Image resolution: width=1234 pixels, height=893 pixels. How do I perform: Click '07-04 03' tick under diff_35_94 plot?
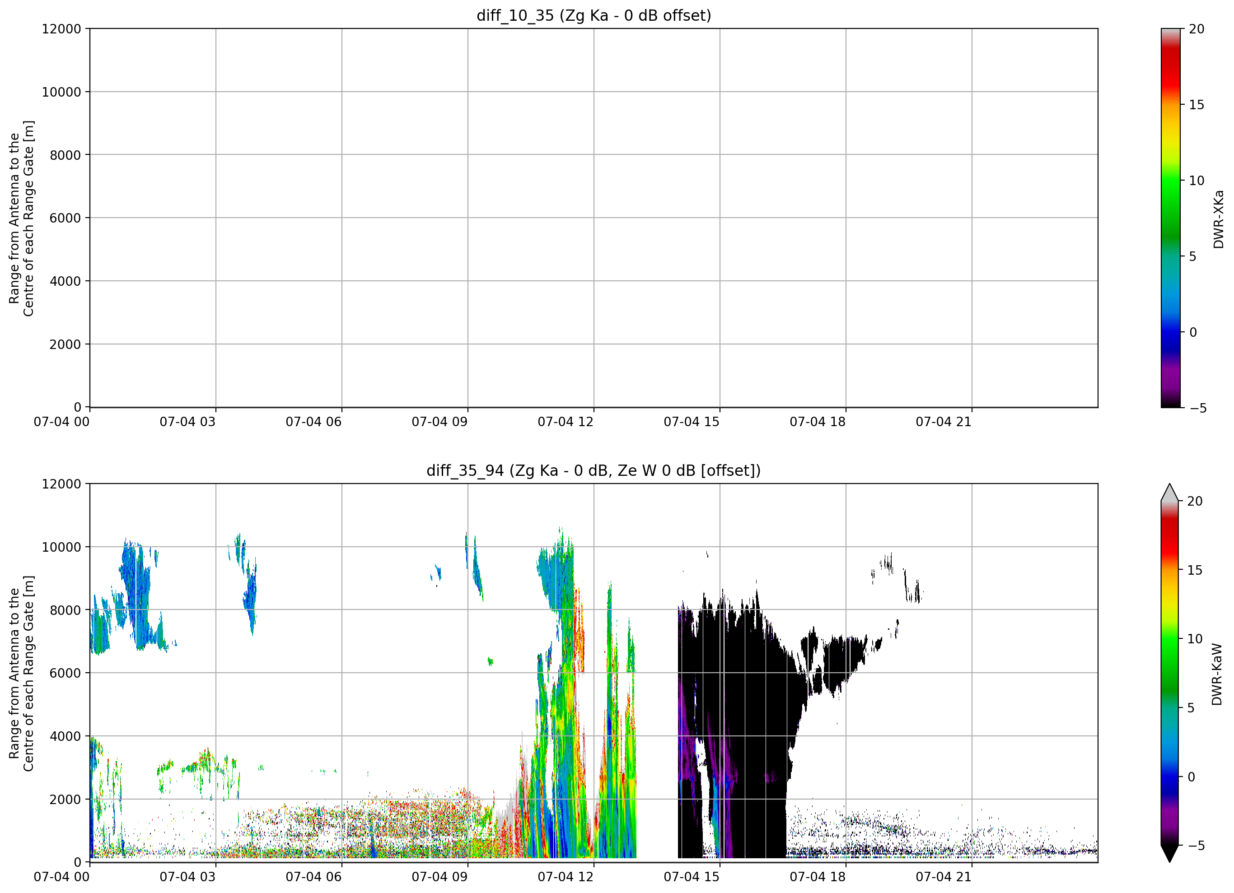tap(188, 877)
